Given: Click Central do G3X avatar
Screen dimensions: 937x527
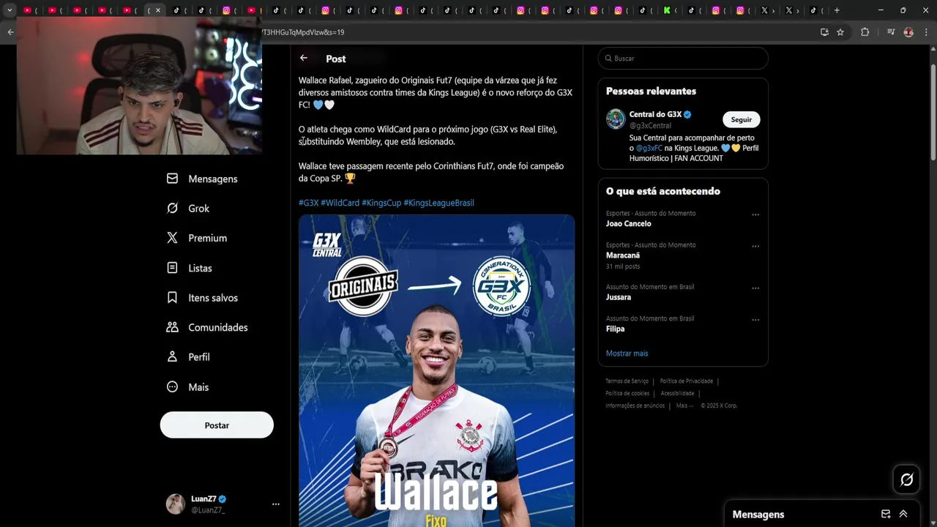Looking at the screenshot, I should tap(616, 119).
